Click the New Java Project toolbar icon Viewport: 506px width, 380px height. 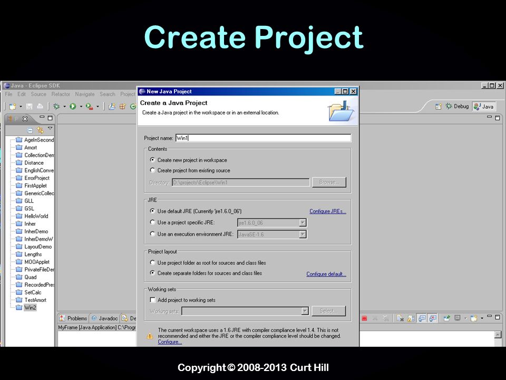point(112,106)
